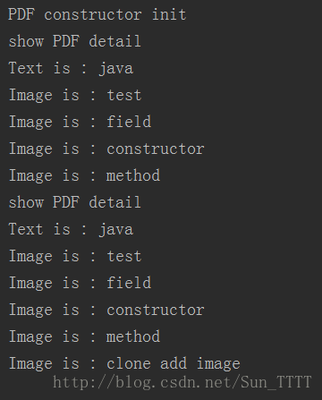Viewport: 322px width, 400px height.
Task: Click "Sun_TTTT" in the watermark URL
Action: click(275, 383)
